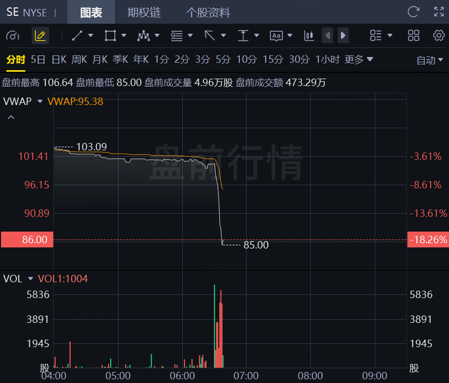Image resolution: width=449 pixels, height=383 pixels.
Task: Expand the 更多 timeframe dropdown
Action: tap(359, 59)
